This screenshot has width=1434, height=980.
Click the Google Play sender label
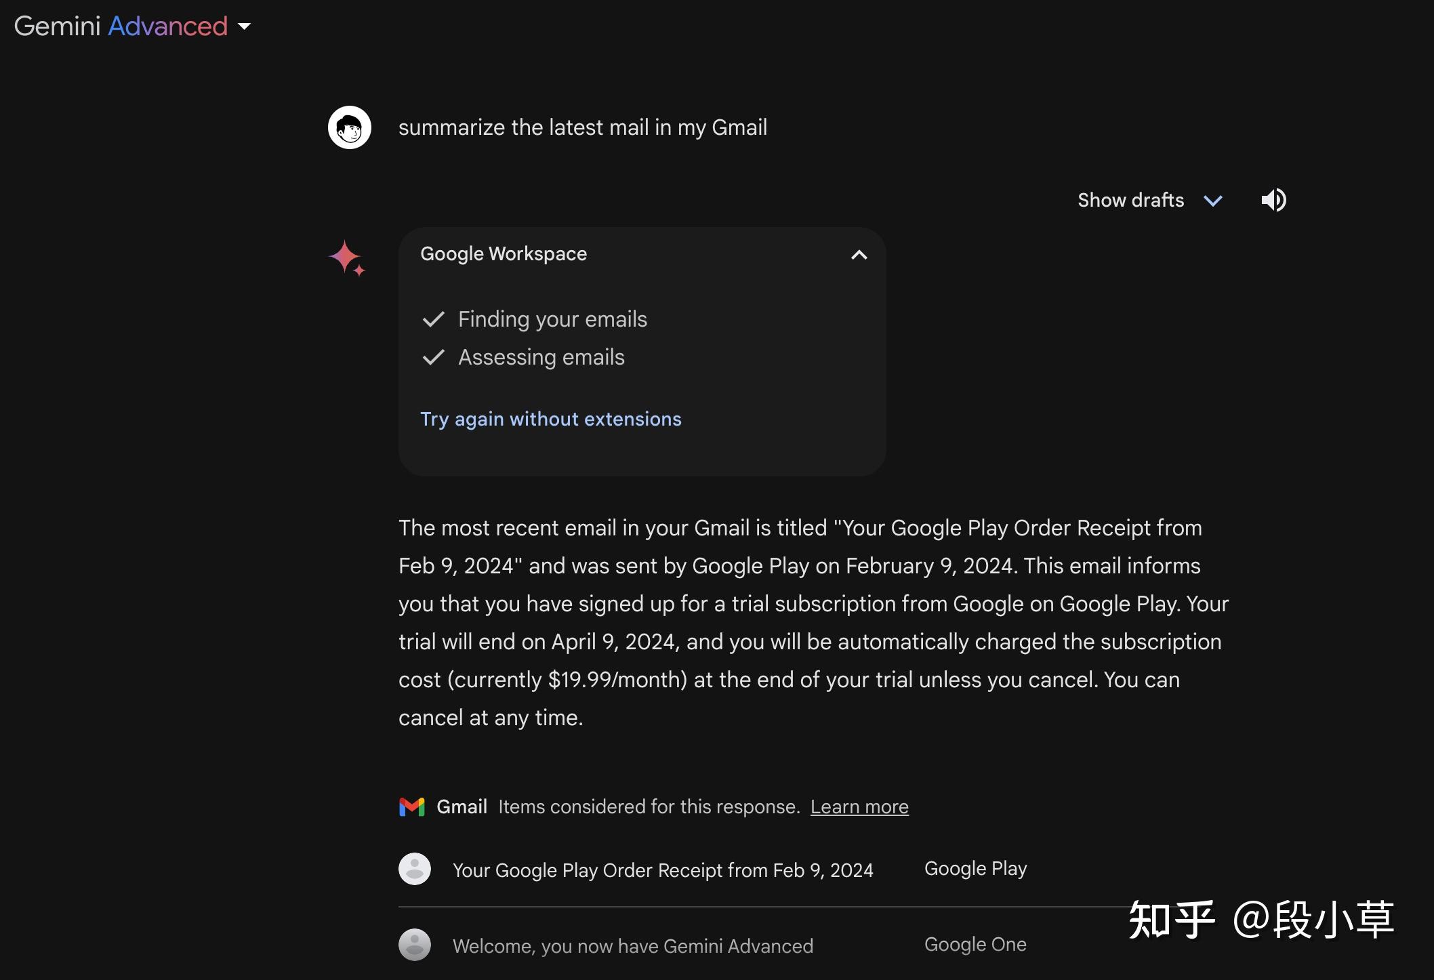(x=975, y=869)
